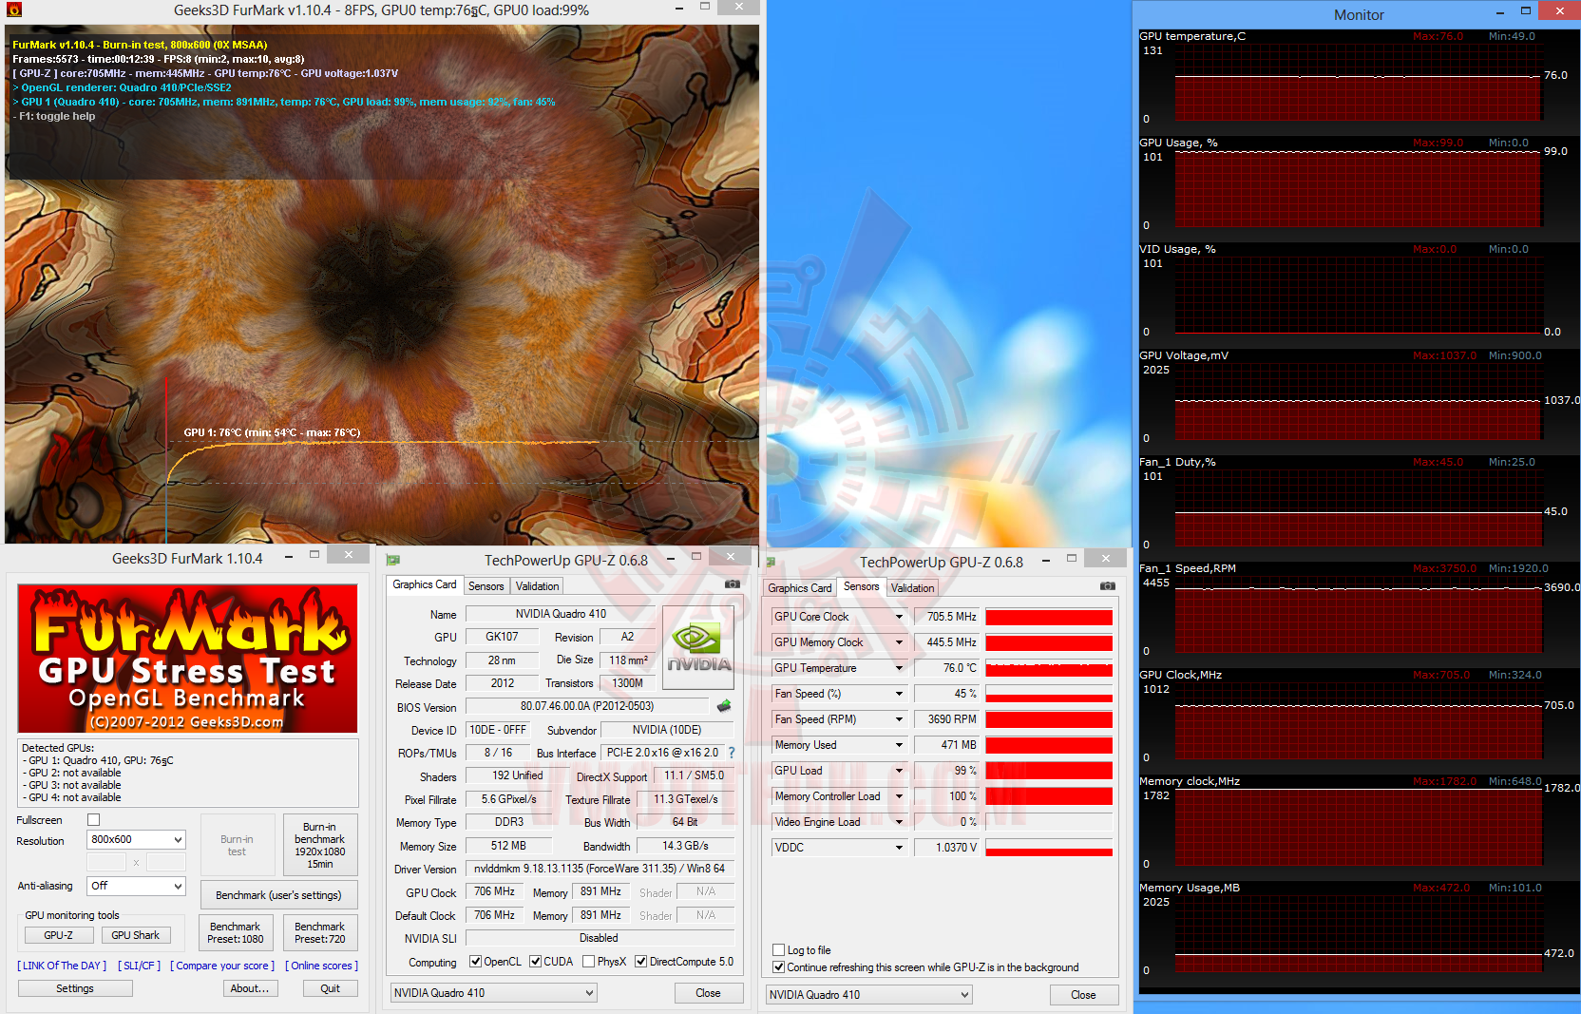Expand the GPU Load sensor dropdown
This screenshot has height=1014, width=1581.
point(899,771)
